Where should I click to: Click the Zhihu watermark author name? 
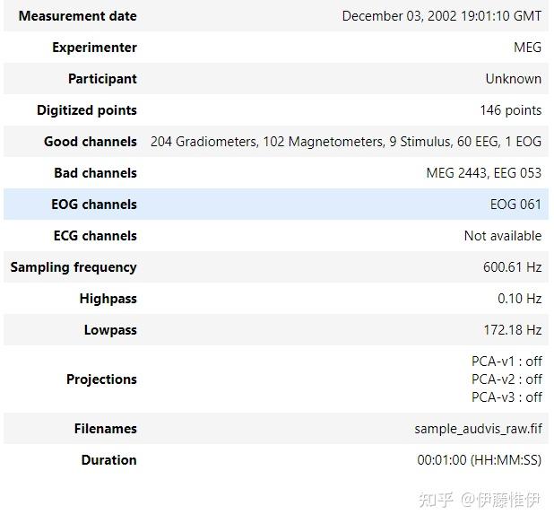tap(509, 499)
